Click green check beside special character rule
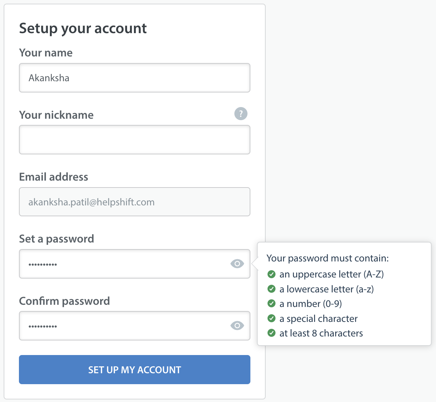The height and width of the screenshot is (402, 436). [x=271, y=318]
